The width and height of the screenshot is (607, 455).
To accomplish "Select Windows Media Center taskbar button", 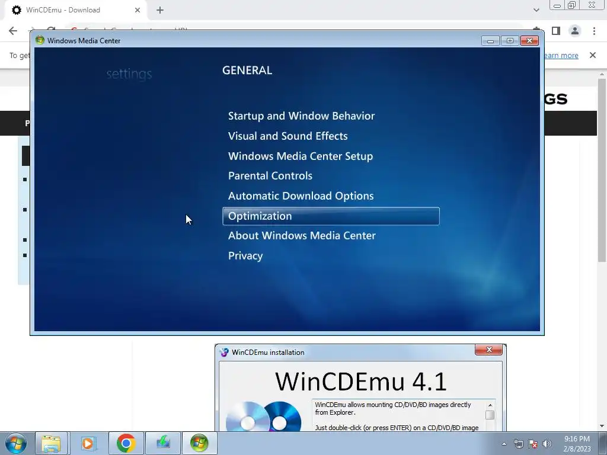I will [199, 443].
